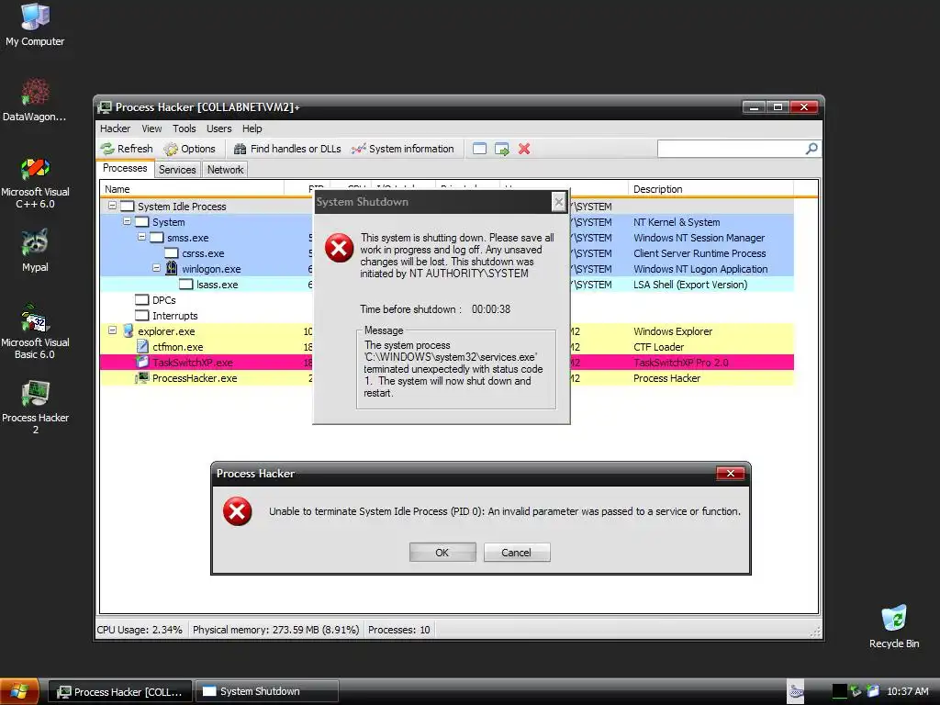The image size is (940, 705).
Task: Open the View menu
Action: [x=151, y=129]
